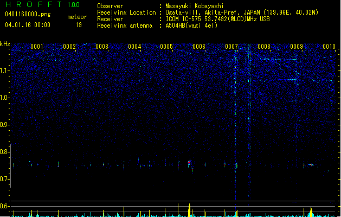Click the 0003 minute marker

point(102,47)
